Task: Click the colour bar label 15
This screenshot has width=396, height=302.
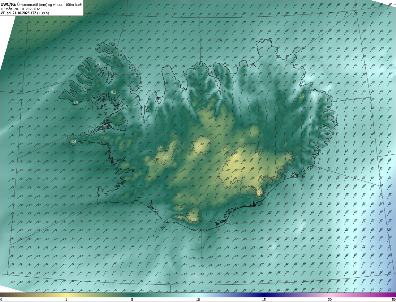Action: click(264, 300)
